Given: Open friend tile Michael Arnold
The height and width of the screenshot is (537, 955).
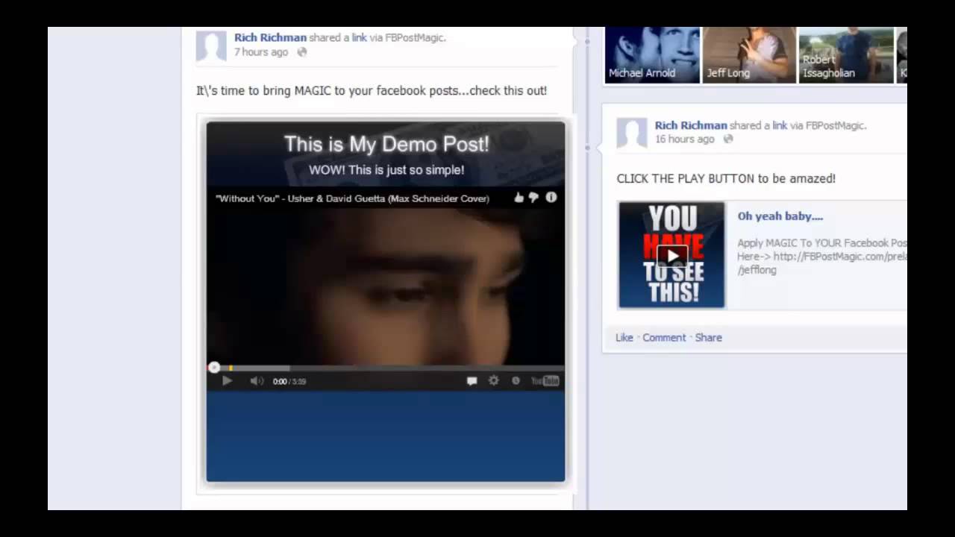Looking at the screenshot, I should pyautogui.click(x=653, y=55).
